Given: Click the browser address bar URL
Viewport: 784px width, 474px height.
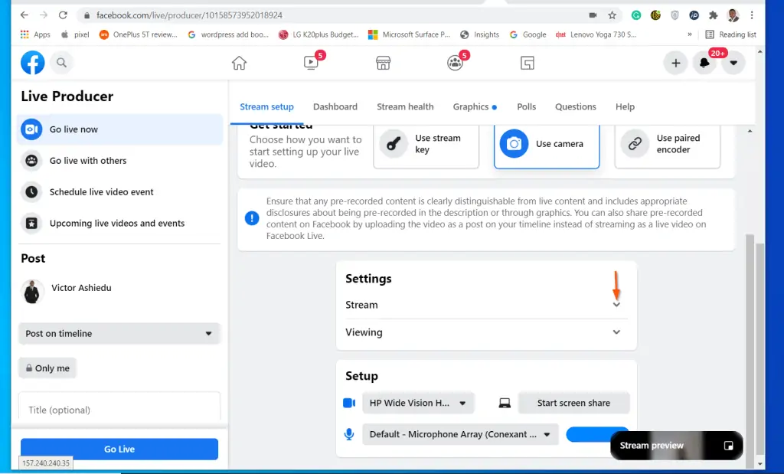Looking at the screenshot, I should 190,15.
